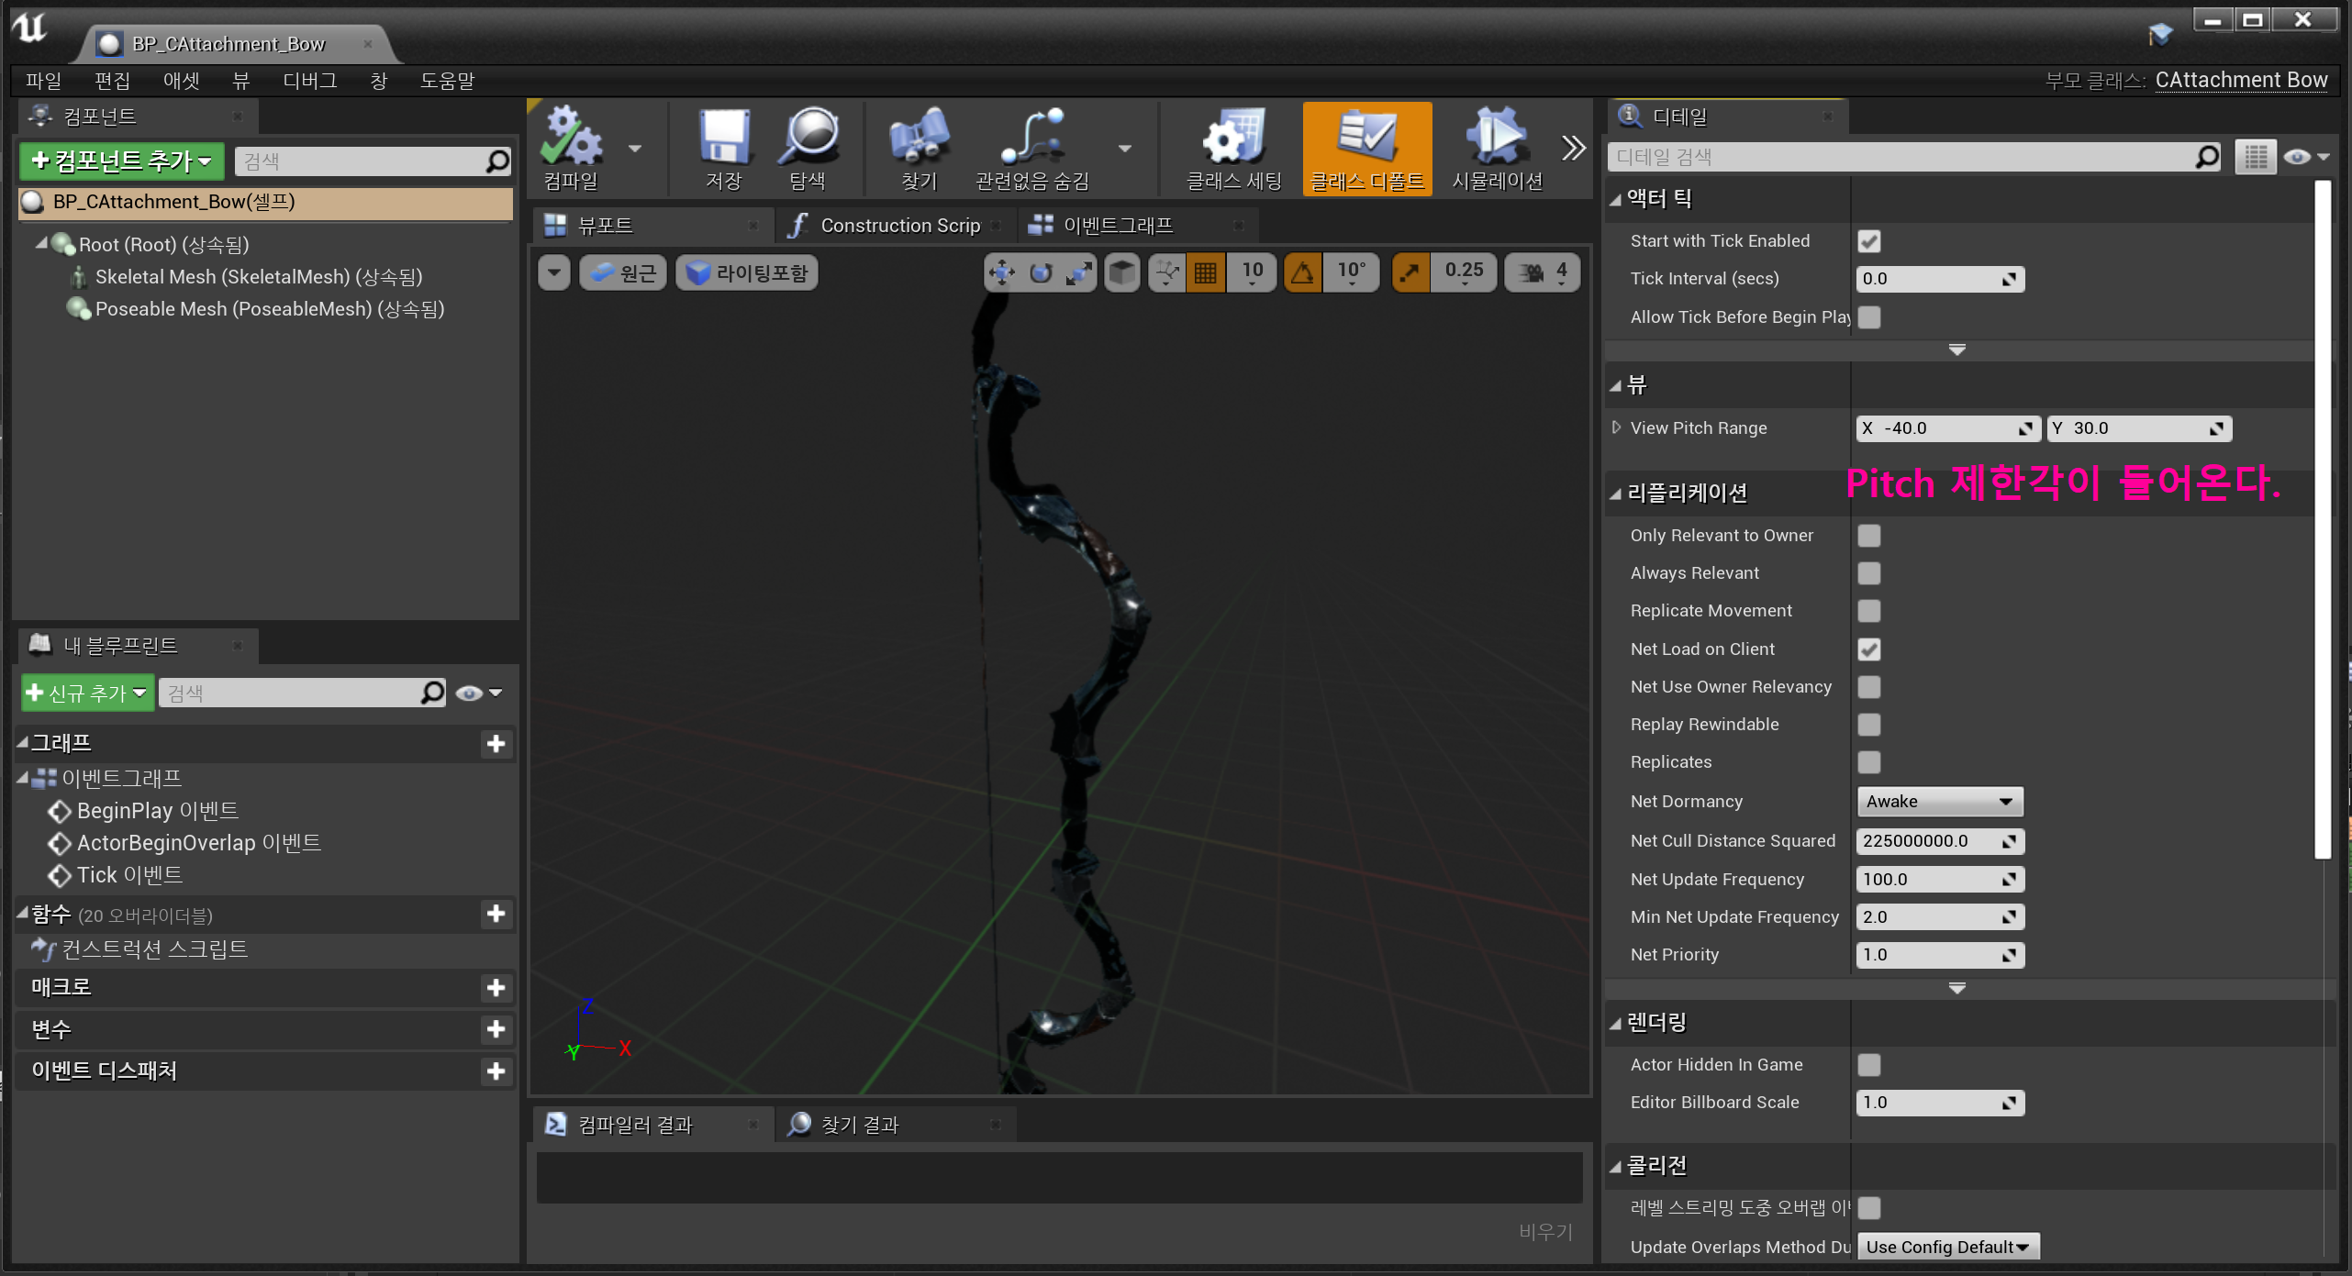
Task: Expand the View Pitch Range property
Action: point(1617,427)
